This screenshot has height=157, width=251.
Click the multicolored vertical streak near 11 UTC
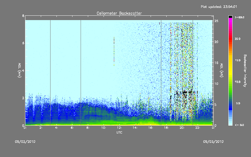pos(114,51)
